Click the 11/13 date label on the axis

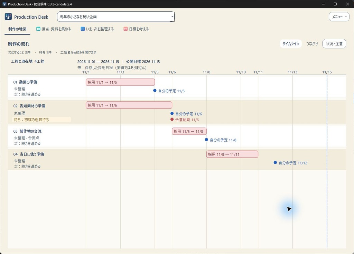tap(292, 72)
